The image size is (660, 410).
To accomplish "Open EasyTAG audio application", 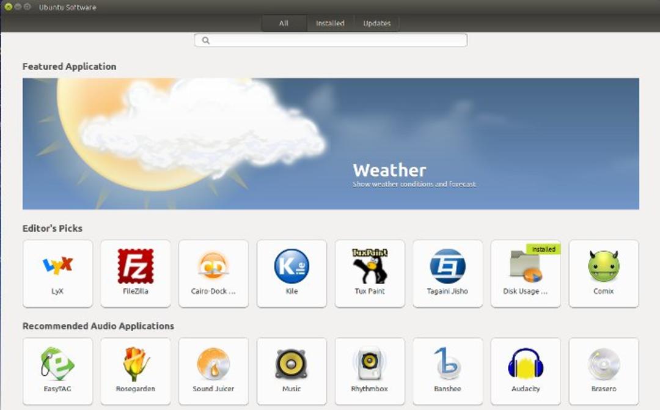I will 57,372.
